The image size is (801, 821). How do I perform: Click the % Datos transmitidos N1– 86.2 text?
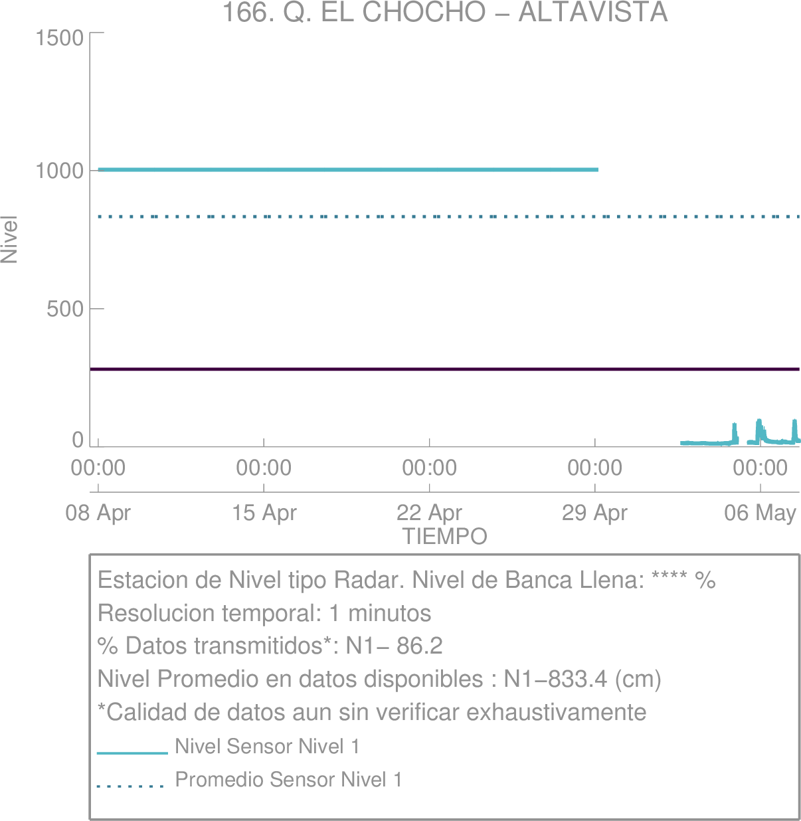[x=270, y=646]
